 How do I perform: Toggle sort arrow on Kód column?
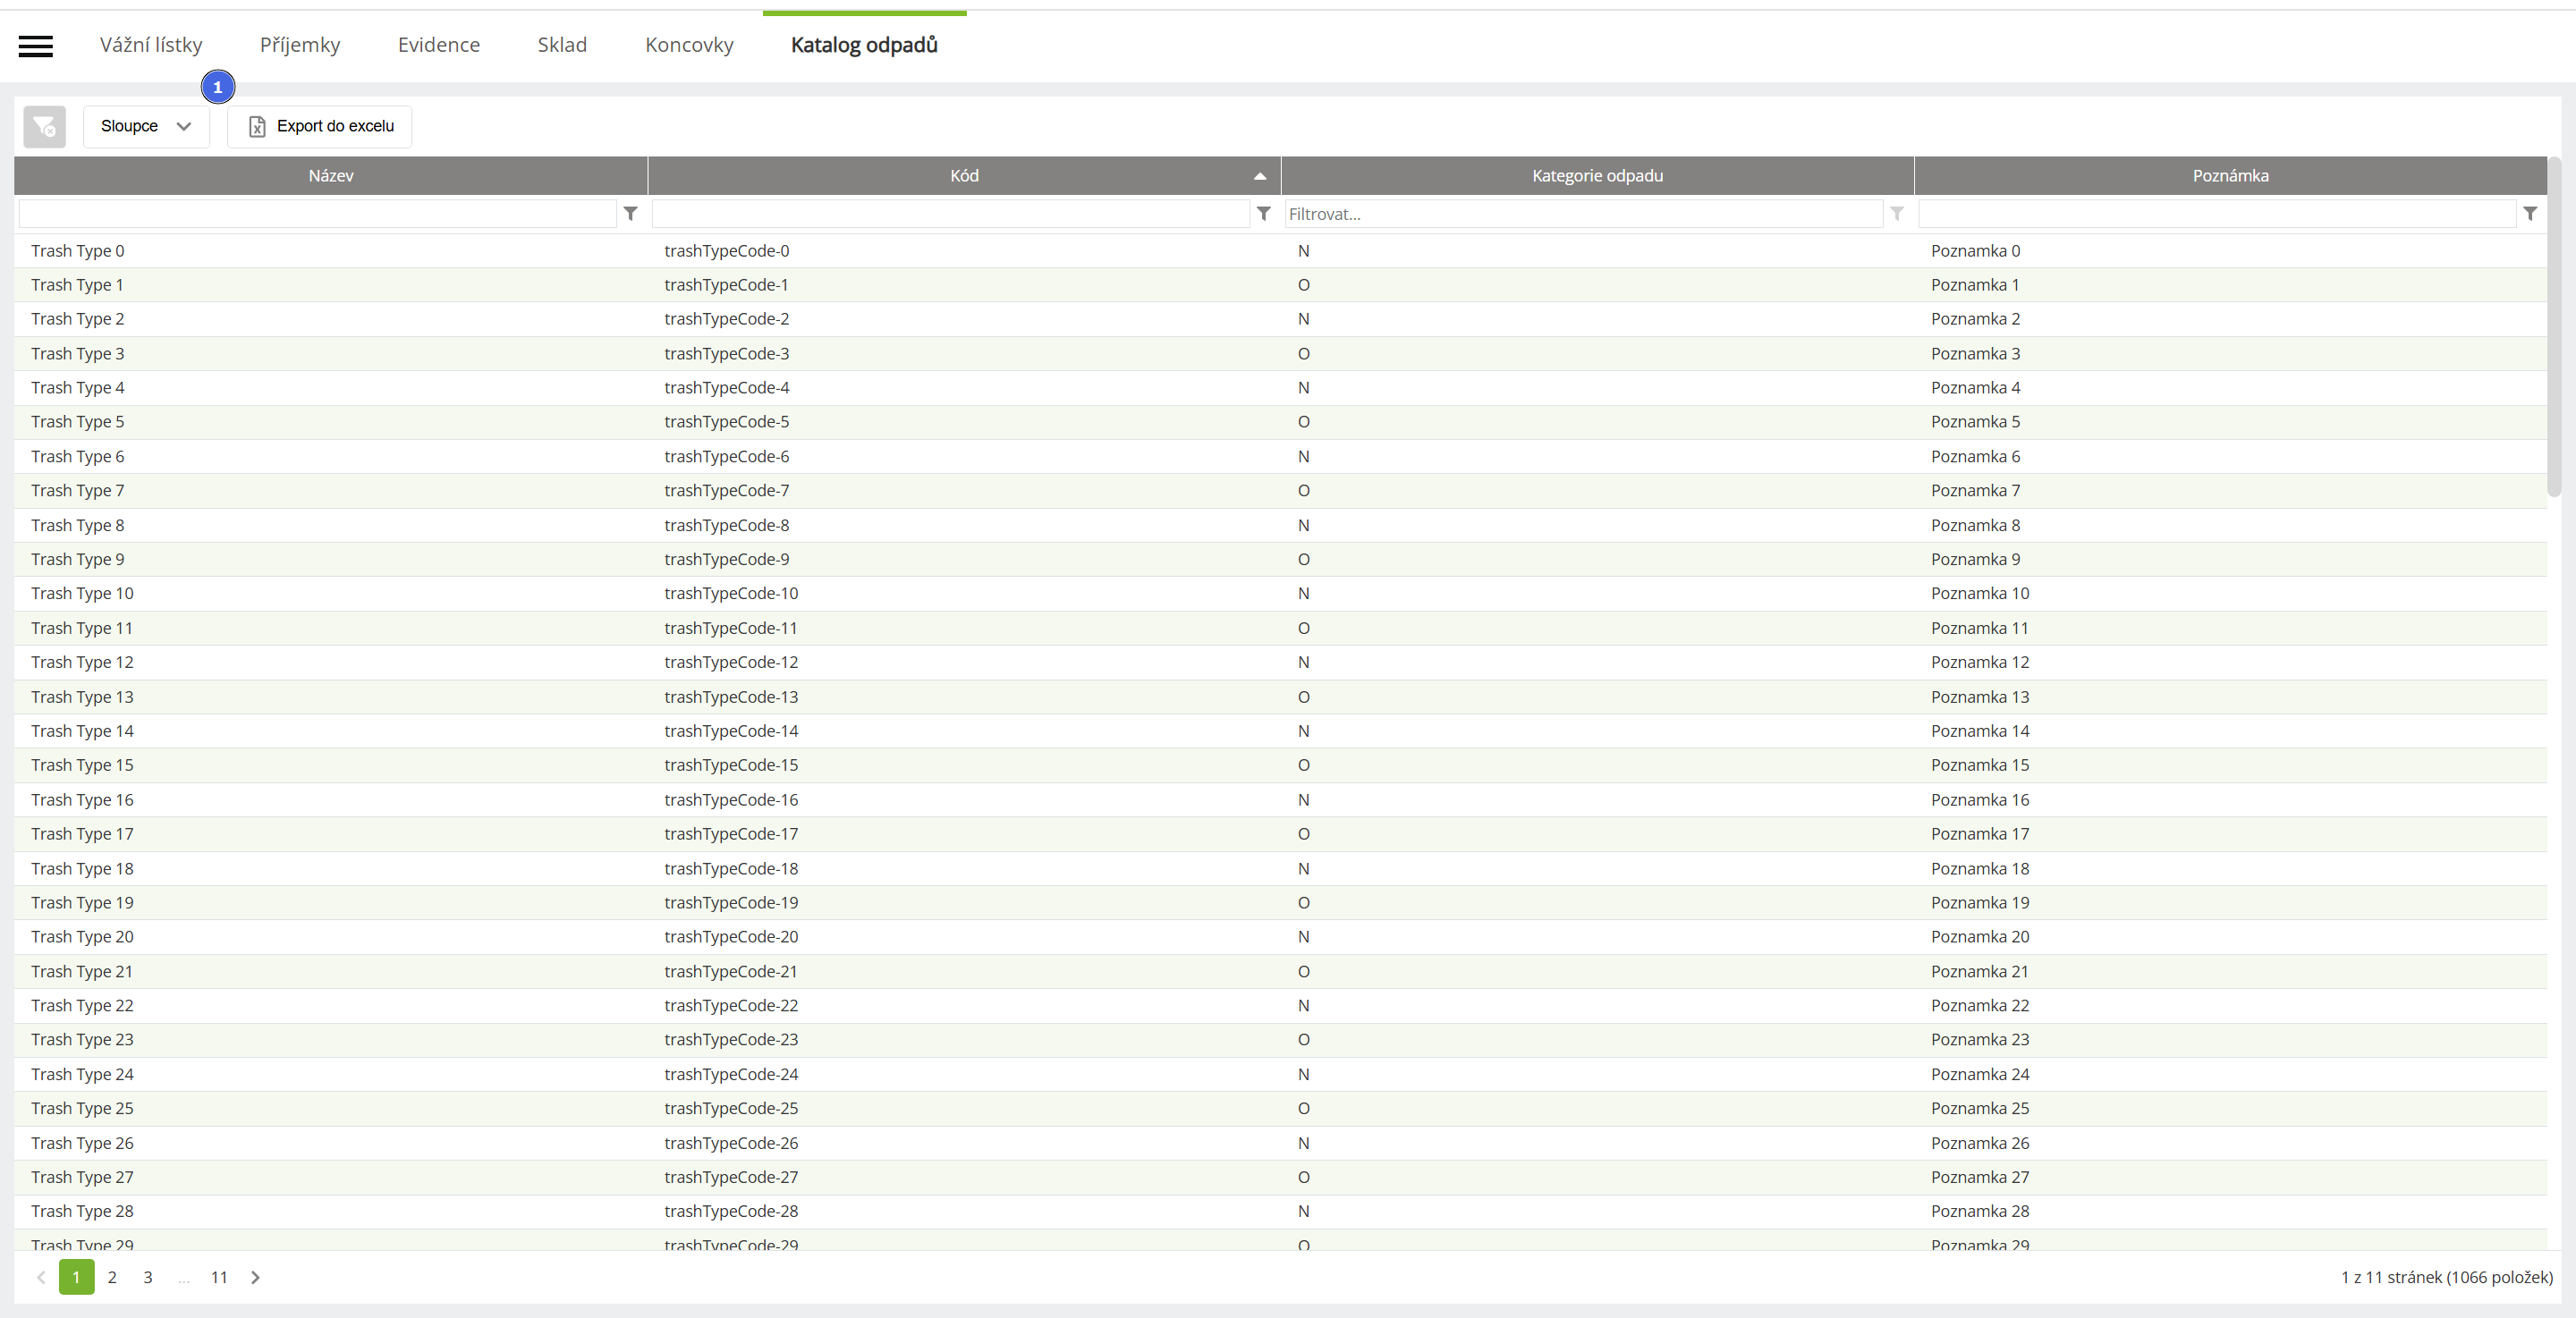click(1260, 176)
